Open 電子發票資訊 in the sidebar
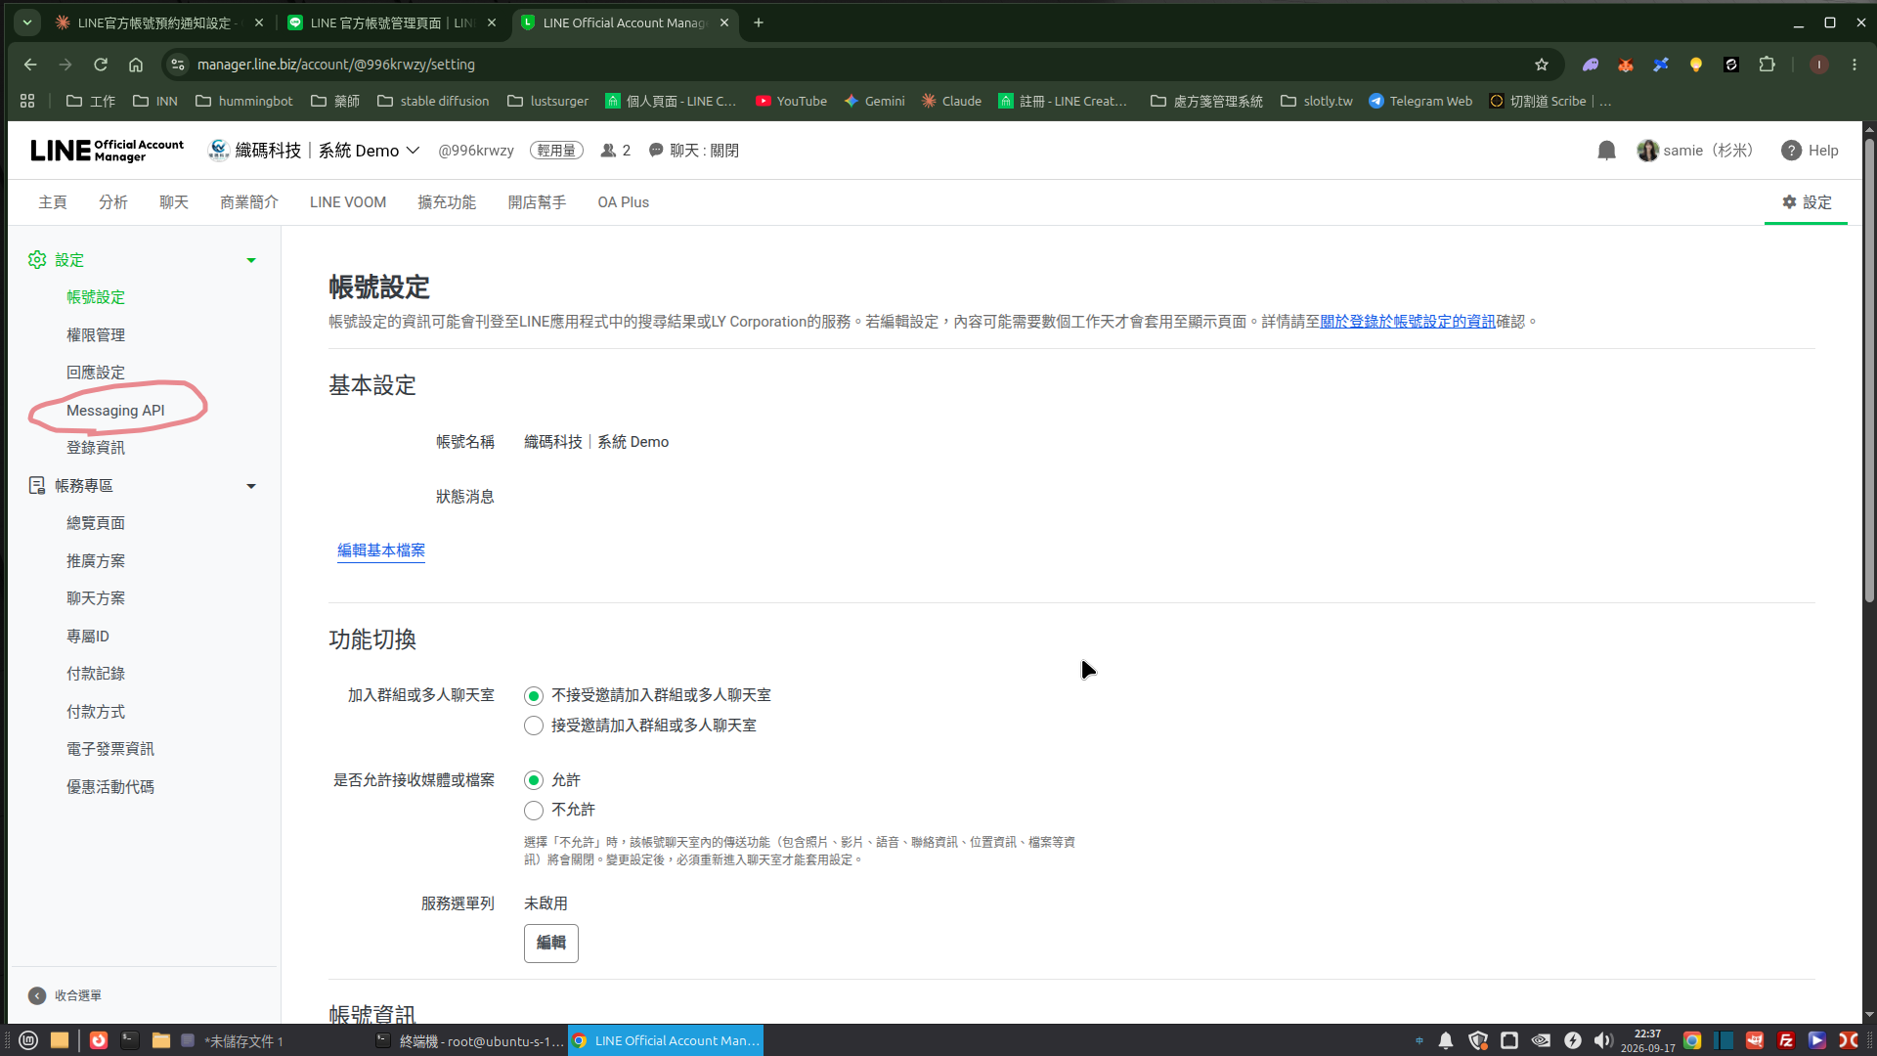 tap(110, 749)
